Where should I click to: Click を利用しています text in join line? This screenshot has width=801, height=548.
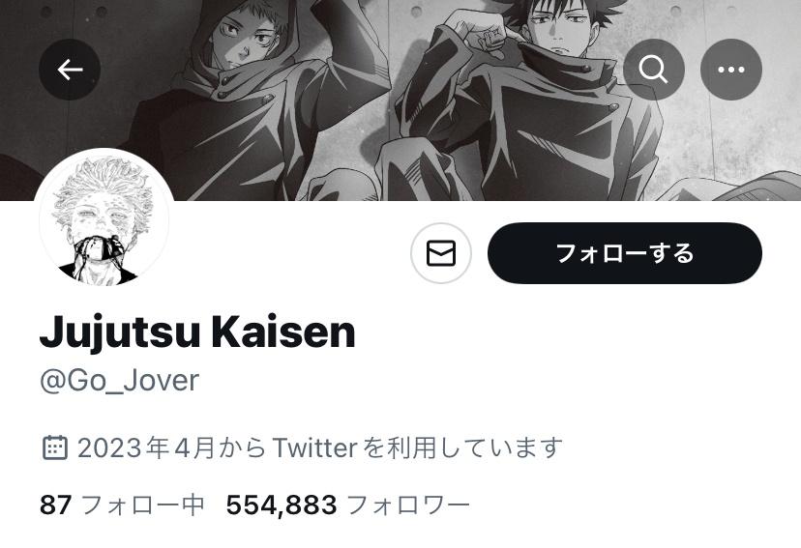pyautogui.click(x=462, y=447)
